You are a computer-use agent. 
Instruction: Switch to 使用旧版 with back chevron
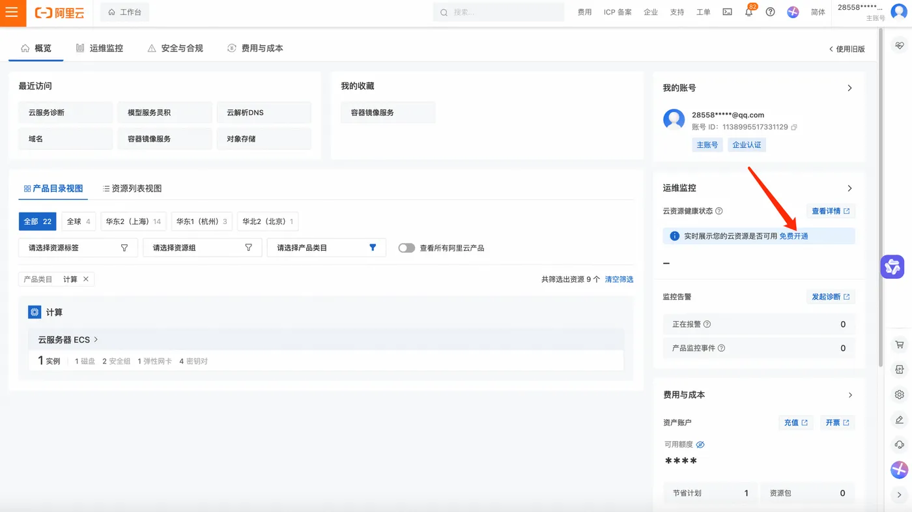pos(847,49)
